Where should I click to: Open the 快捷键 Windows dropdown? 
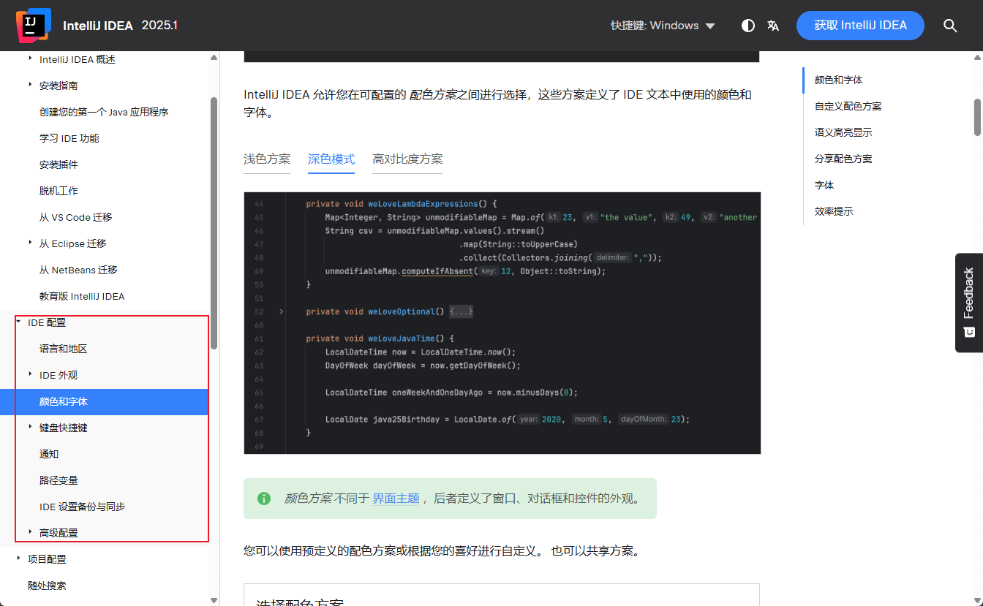click(x=663, y=26)
